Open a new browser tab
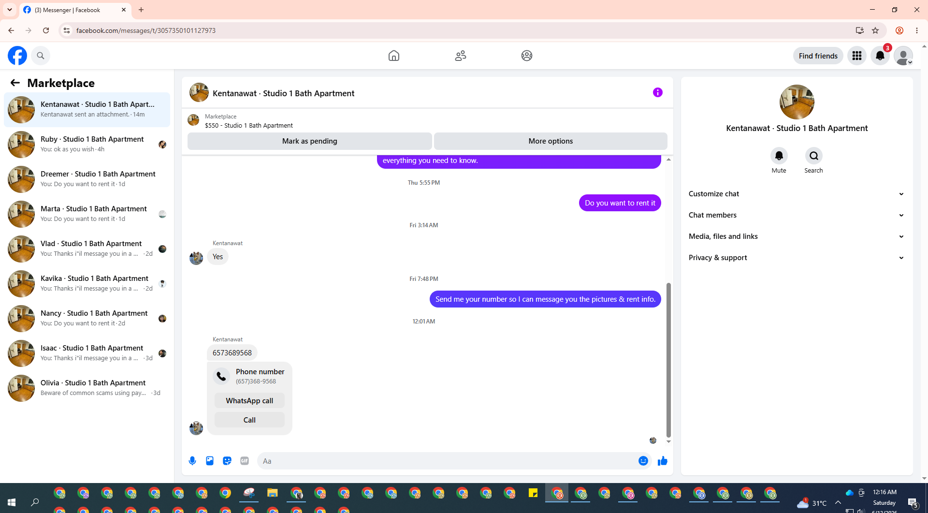 [141, 10]
